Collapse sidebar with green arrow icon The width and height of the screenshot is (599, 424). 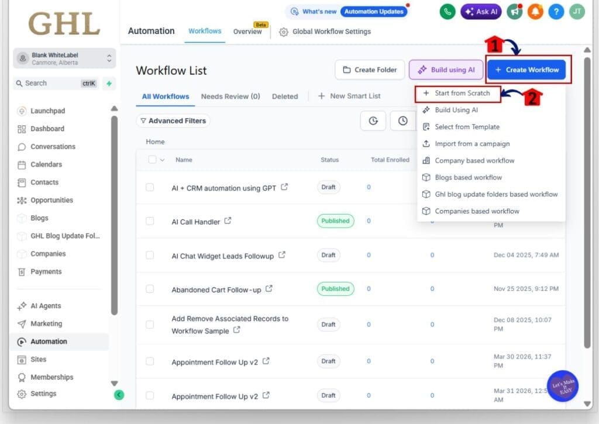point(119,395)
